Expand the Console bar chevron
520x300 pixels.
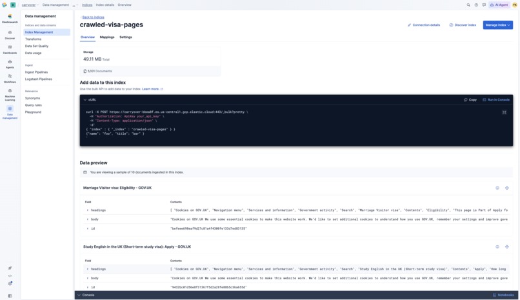pos(79,295)
